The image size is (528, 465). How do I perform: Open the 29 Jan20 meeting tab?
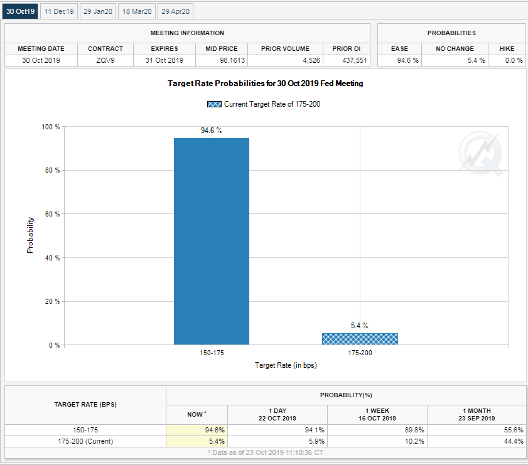[x=98, y=11]
